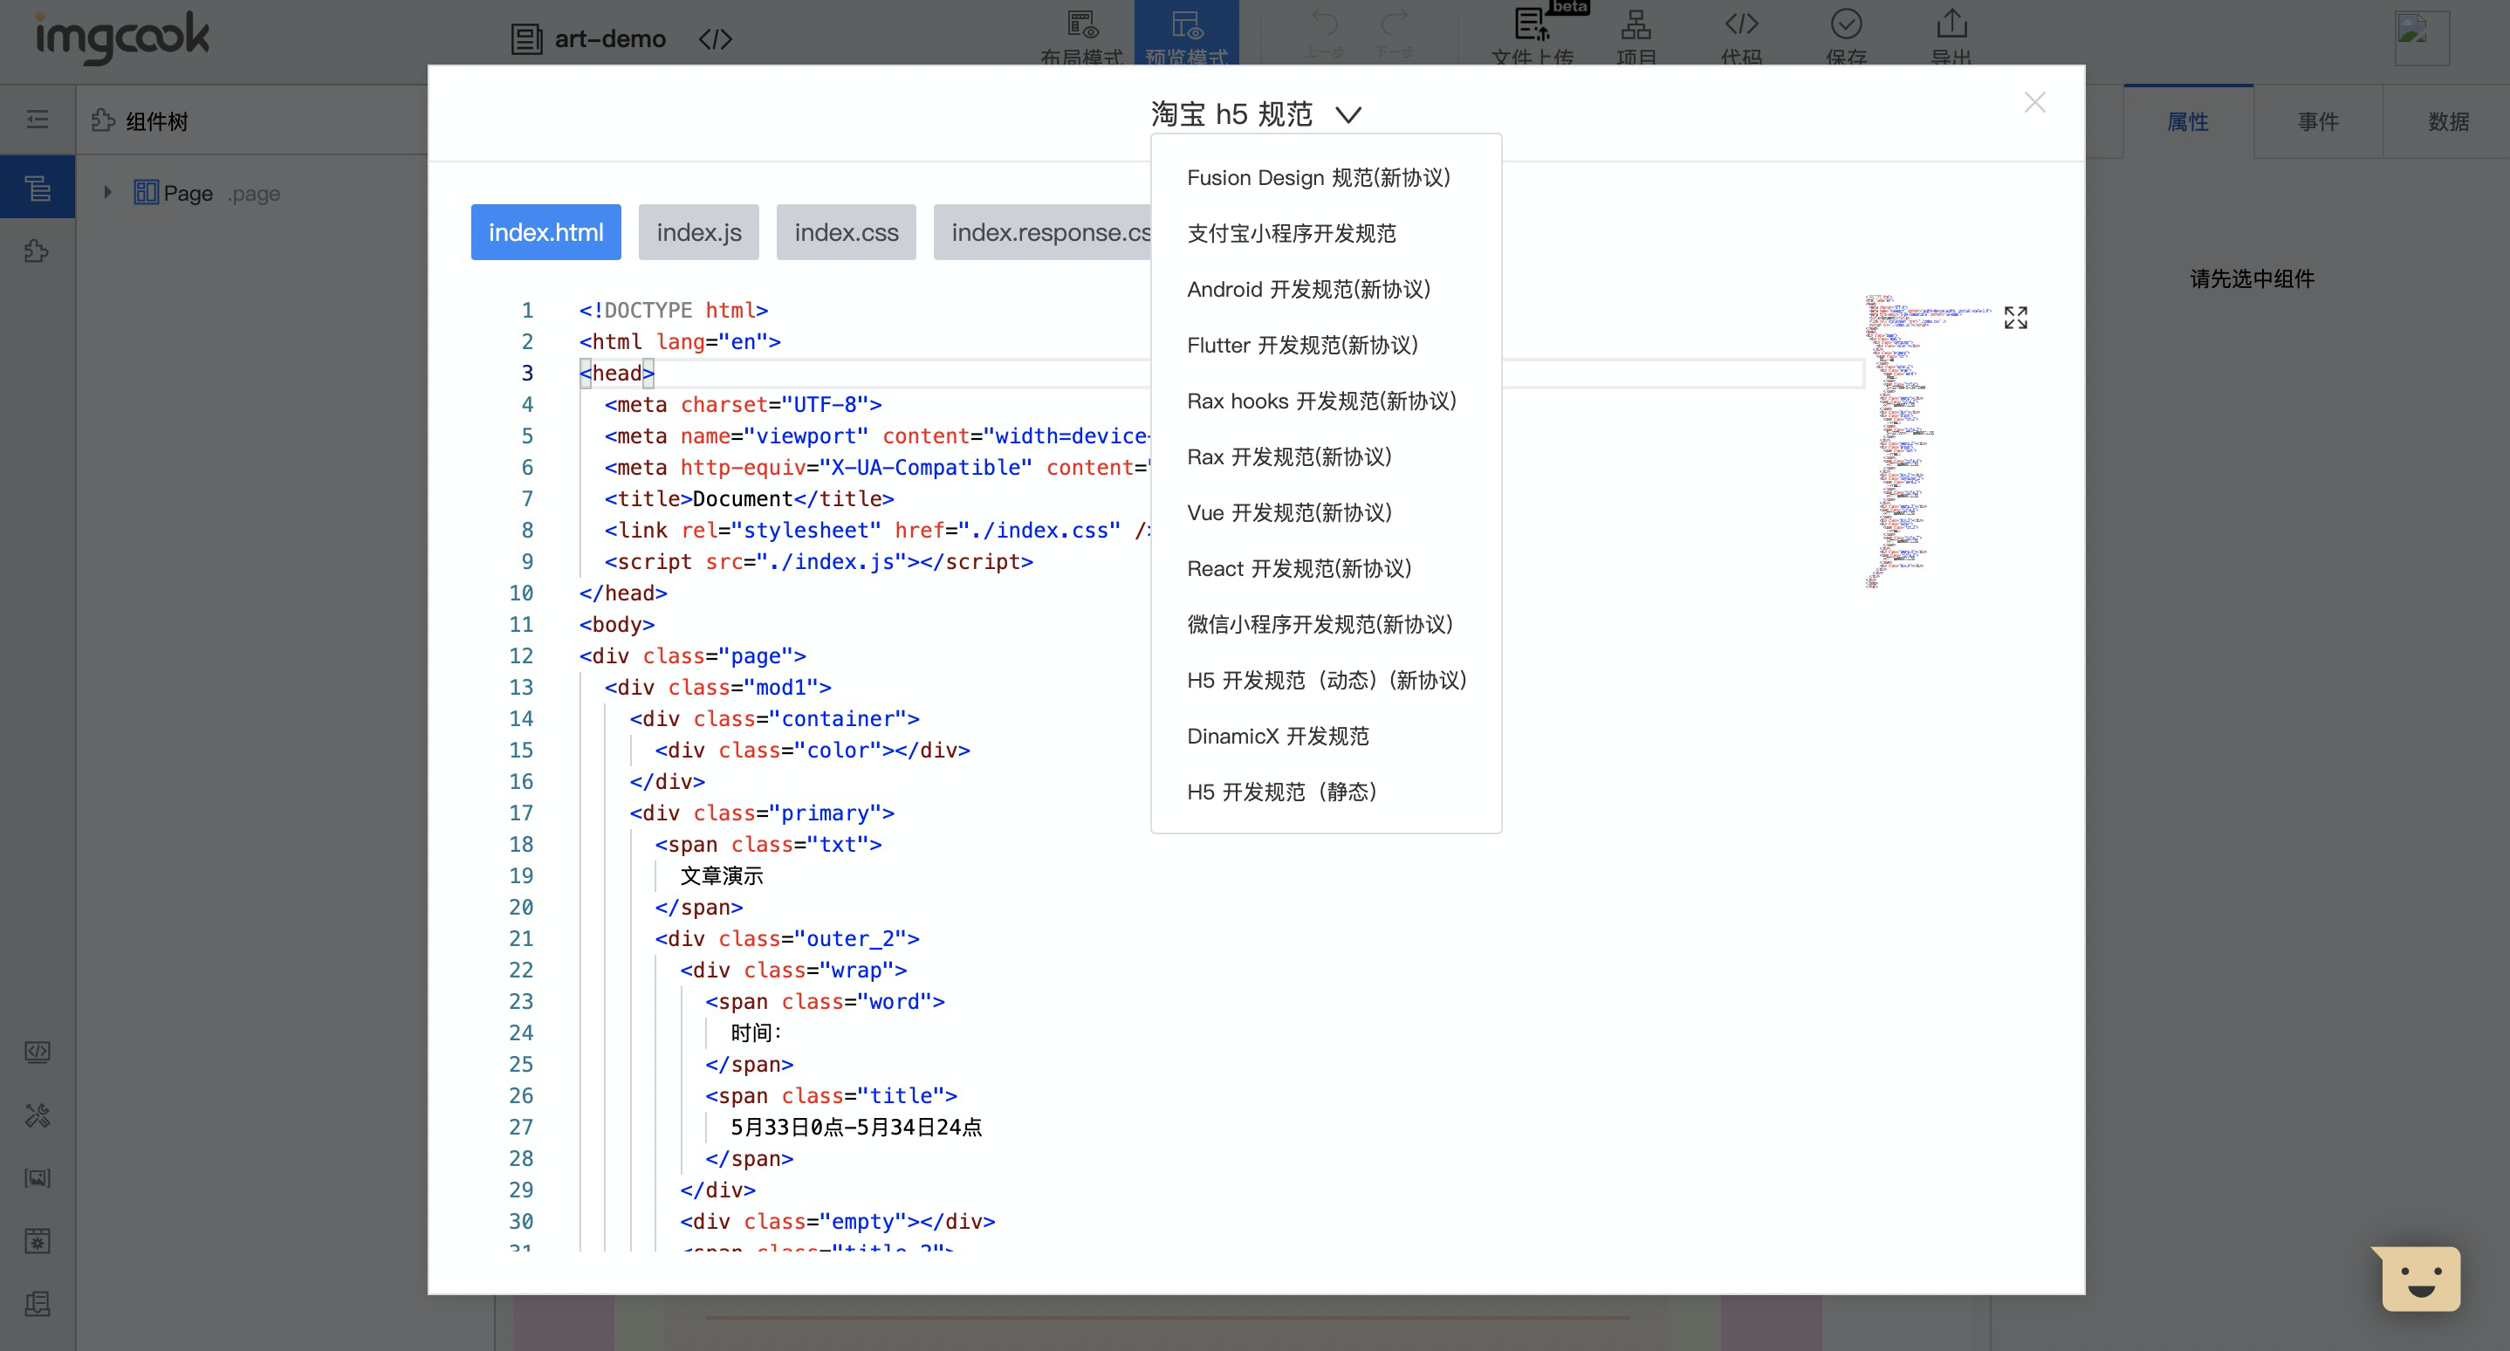The width and height of the screenshot is (2510, 1351).
Task: Click the code panel icon in left sidebar
Action: coord(37,1052)
